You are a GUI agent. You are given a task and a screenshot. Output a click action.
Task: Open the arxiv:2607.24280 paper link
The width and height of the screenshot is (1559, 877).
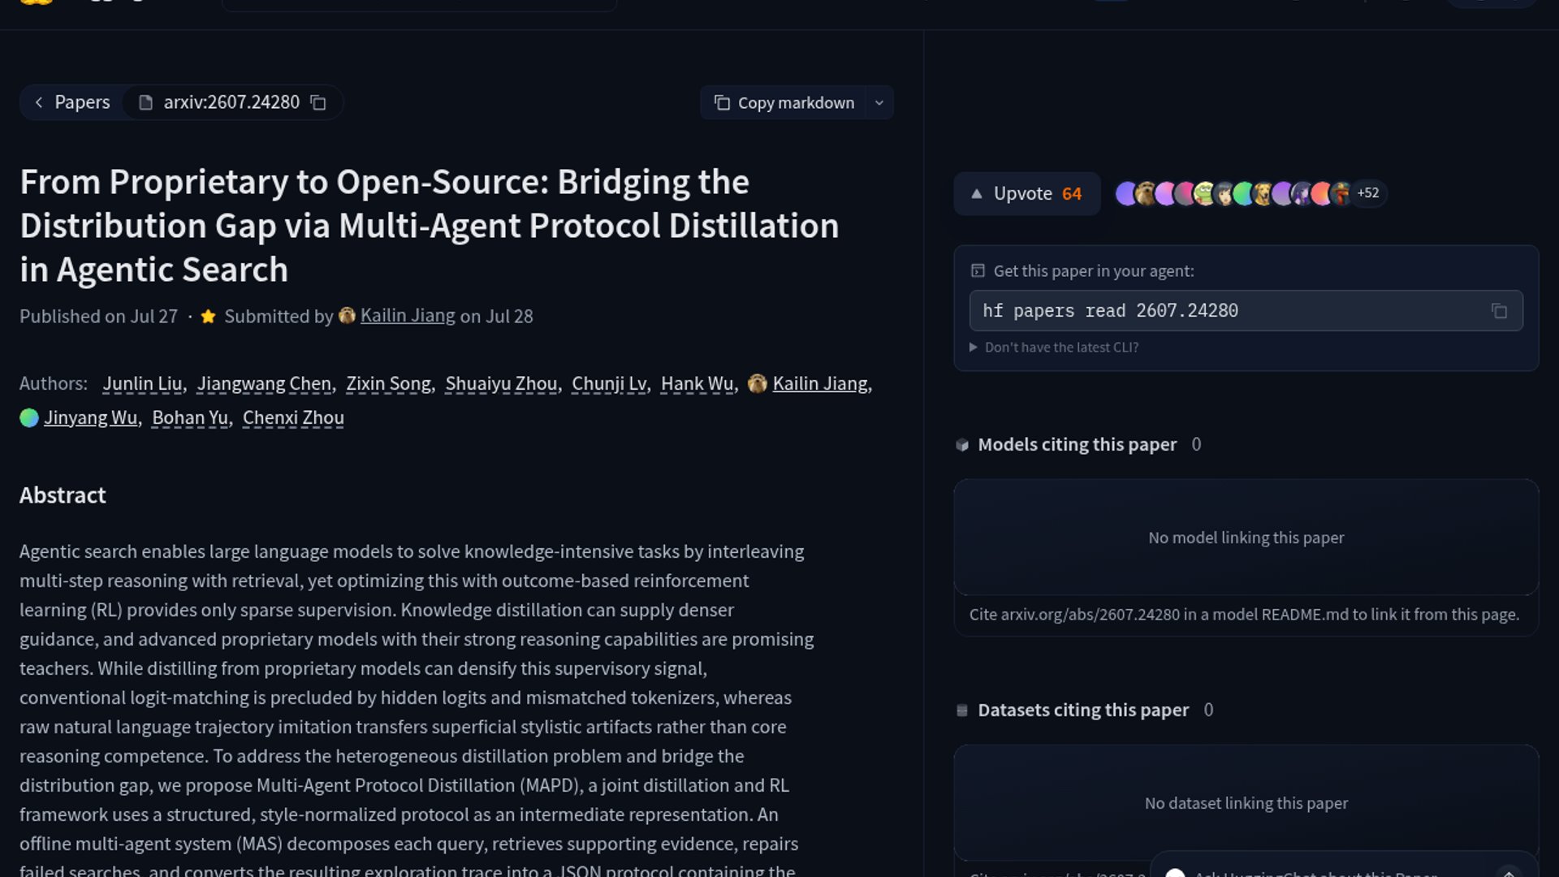231,102
